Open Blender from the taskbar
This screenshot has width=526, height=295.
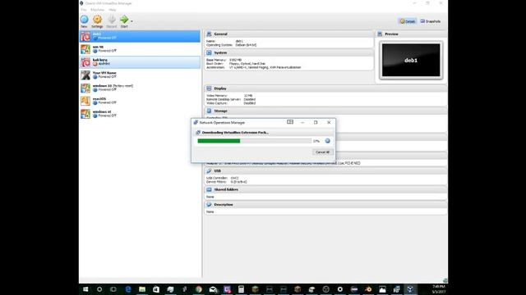(368, 289)
